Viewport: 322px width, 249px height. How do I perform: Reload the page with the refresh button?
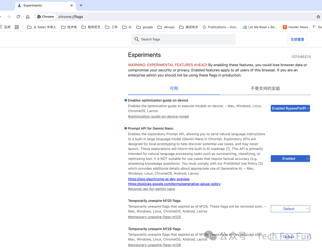pos(18,17)
